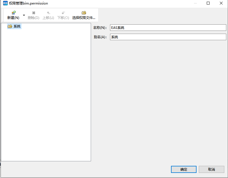Viewport: 228px width, 178px height.
Task: Select the 系统 folder in the tree
Action: point(14,26)
